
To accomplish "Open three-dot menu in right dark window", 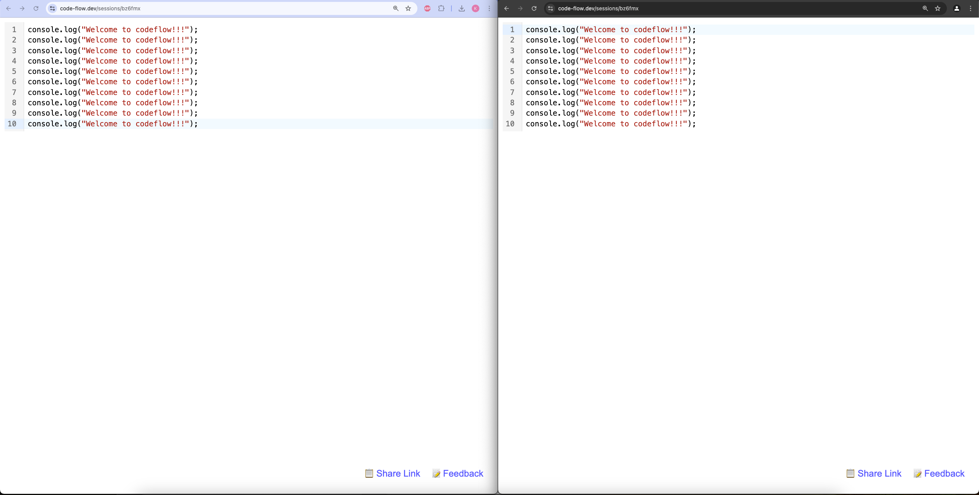I will 971,8.
